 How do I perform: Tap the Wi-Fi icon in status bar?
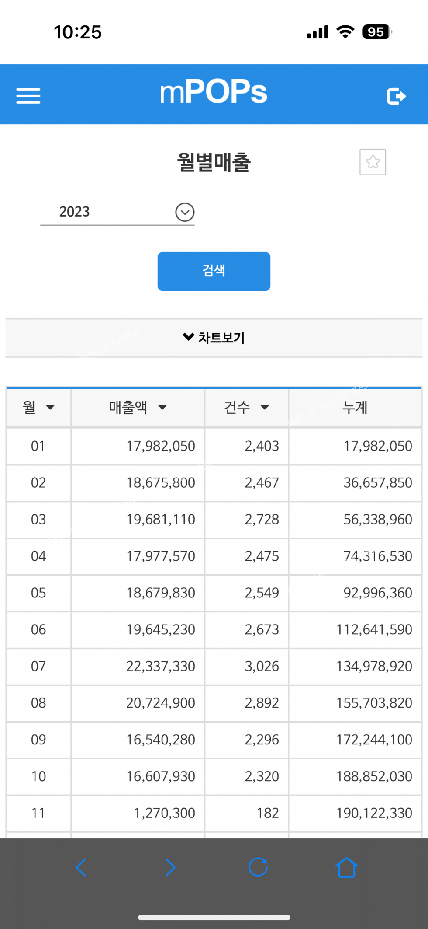click(x=345, y=32)
